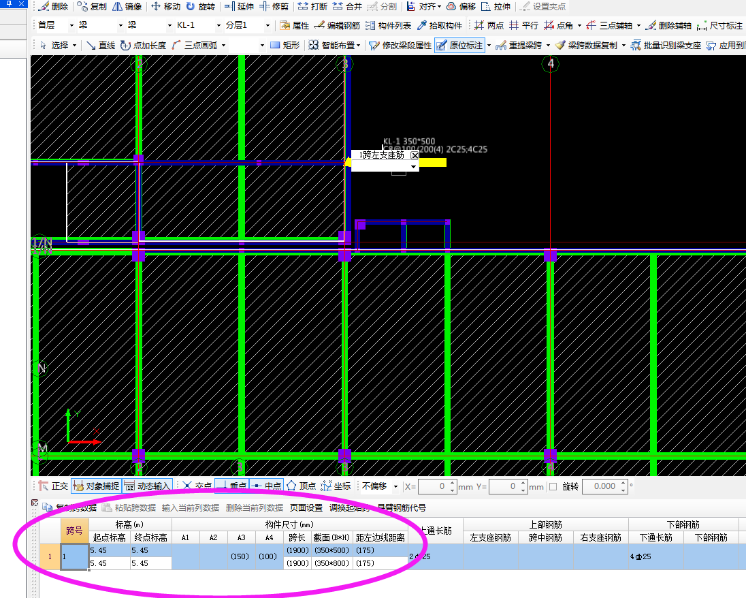Expand the Select (选择) dropdown arrow

75,45
